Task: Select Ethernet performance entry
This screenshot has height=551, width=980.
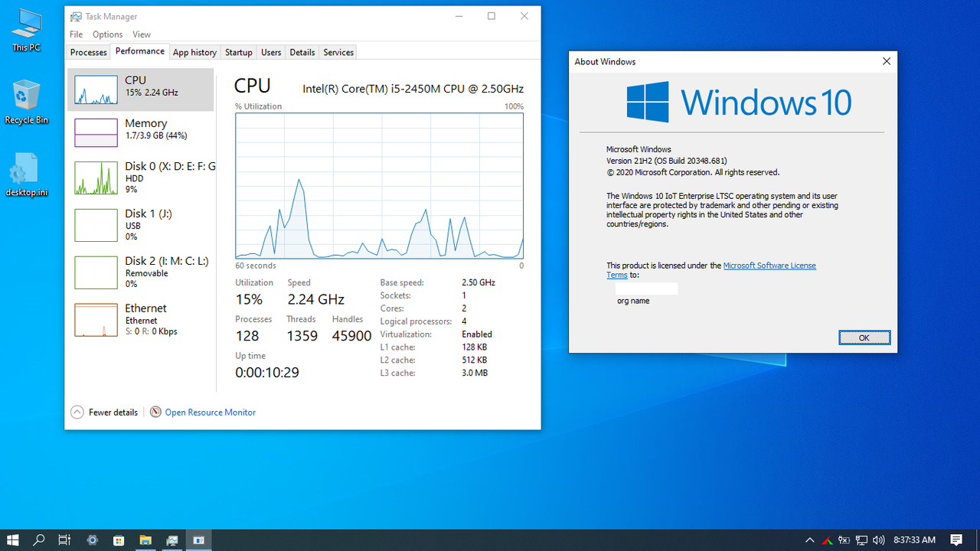Action: tap(141, 320)
